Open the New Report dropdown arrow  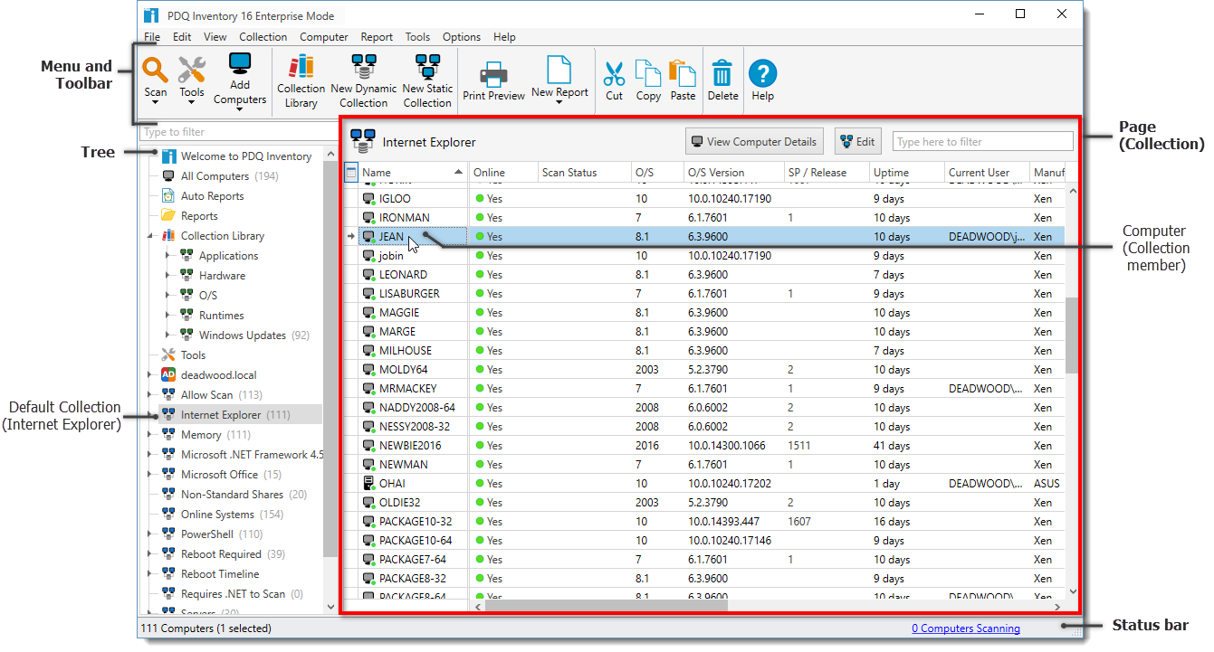coord(559,102)
